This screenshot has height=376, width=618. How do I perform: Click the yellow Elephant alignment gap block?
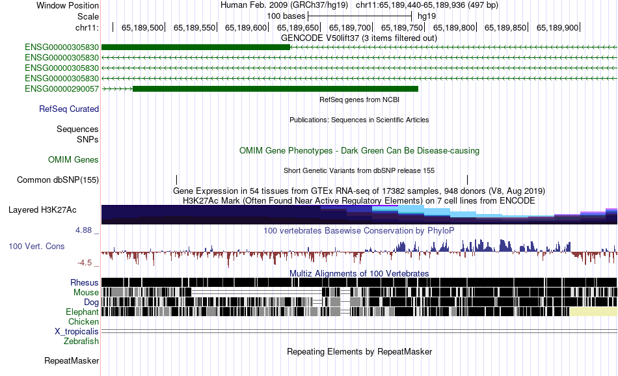point(593,312)
